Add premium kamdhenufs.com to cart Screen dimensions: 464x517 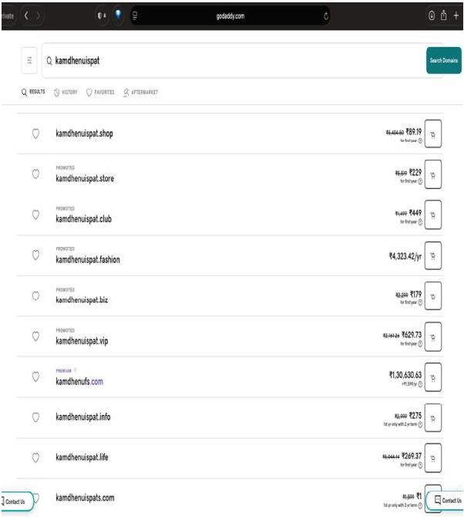click(x=432, y=377)
